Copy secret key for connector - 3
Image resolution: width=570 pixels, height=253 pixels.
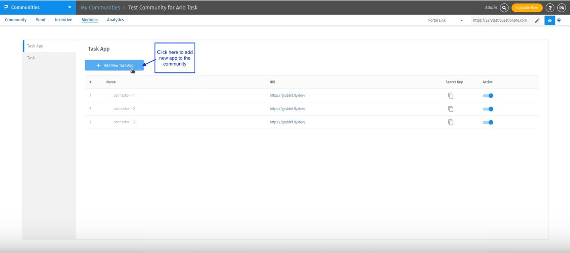(451, 122)
